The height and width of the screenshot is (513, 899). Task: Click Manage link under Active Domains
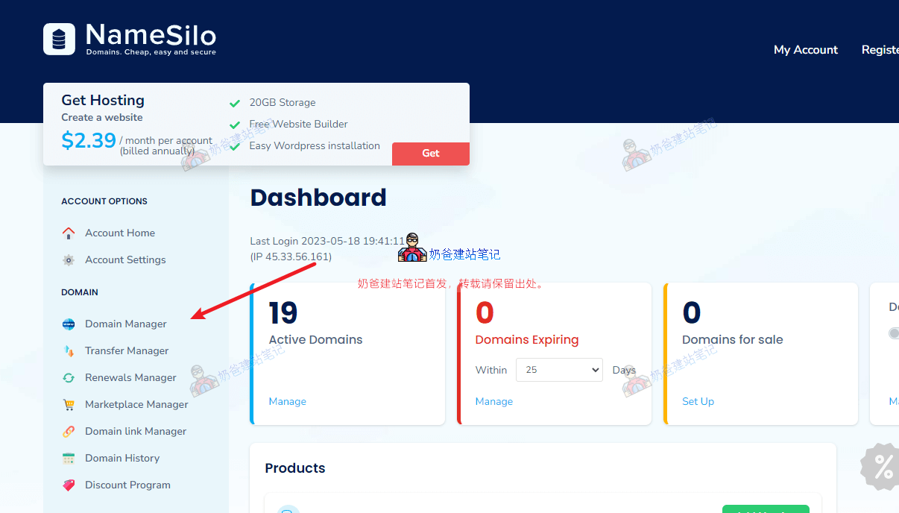pos(287,402)
